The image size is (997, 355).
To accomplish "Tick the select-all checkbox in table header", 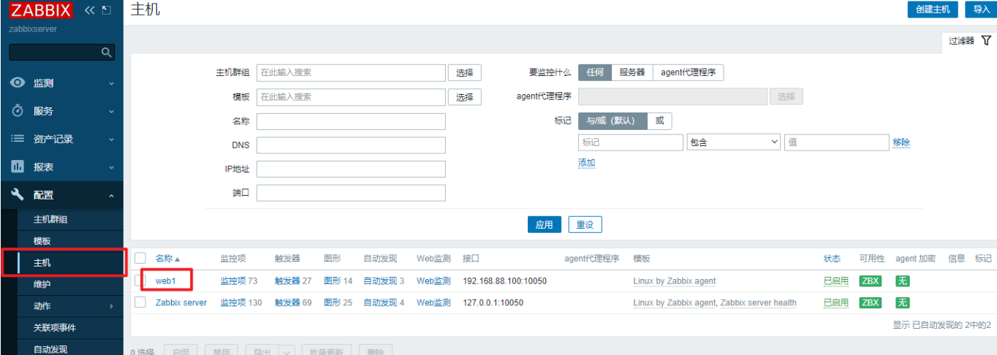I will (x=140, y=258).
